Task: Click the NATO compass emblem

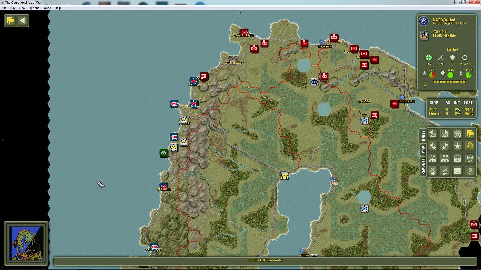Action: pos(424,21)
